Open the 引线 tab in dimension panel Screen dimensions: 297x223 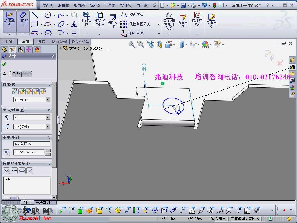click(17, 74)
